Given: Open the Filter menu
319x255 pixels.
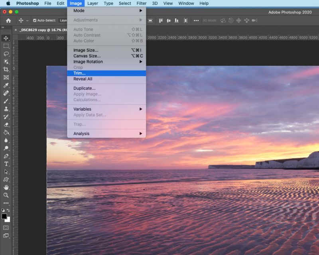Looking at the screenshot, I should 142,3.
